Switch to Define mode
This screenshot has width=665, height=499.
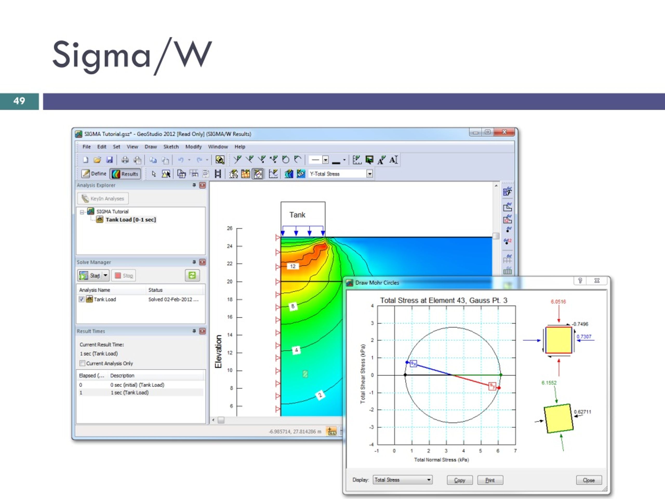pos(94,174)
